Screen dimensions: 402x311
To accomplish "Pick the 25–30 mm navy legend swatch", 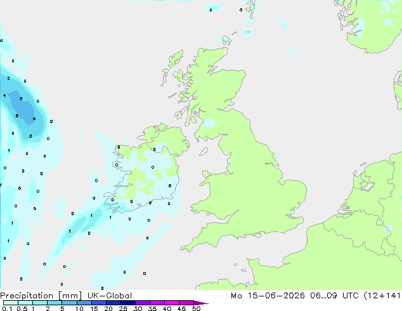I will (x=127, y=303).
